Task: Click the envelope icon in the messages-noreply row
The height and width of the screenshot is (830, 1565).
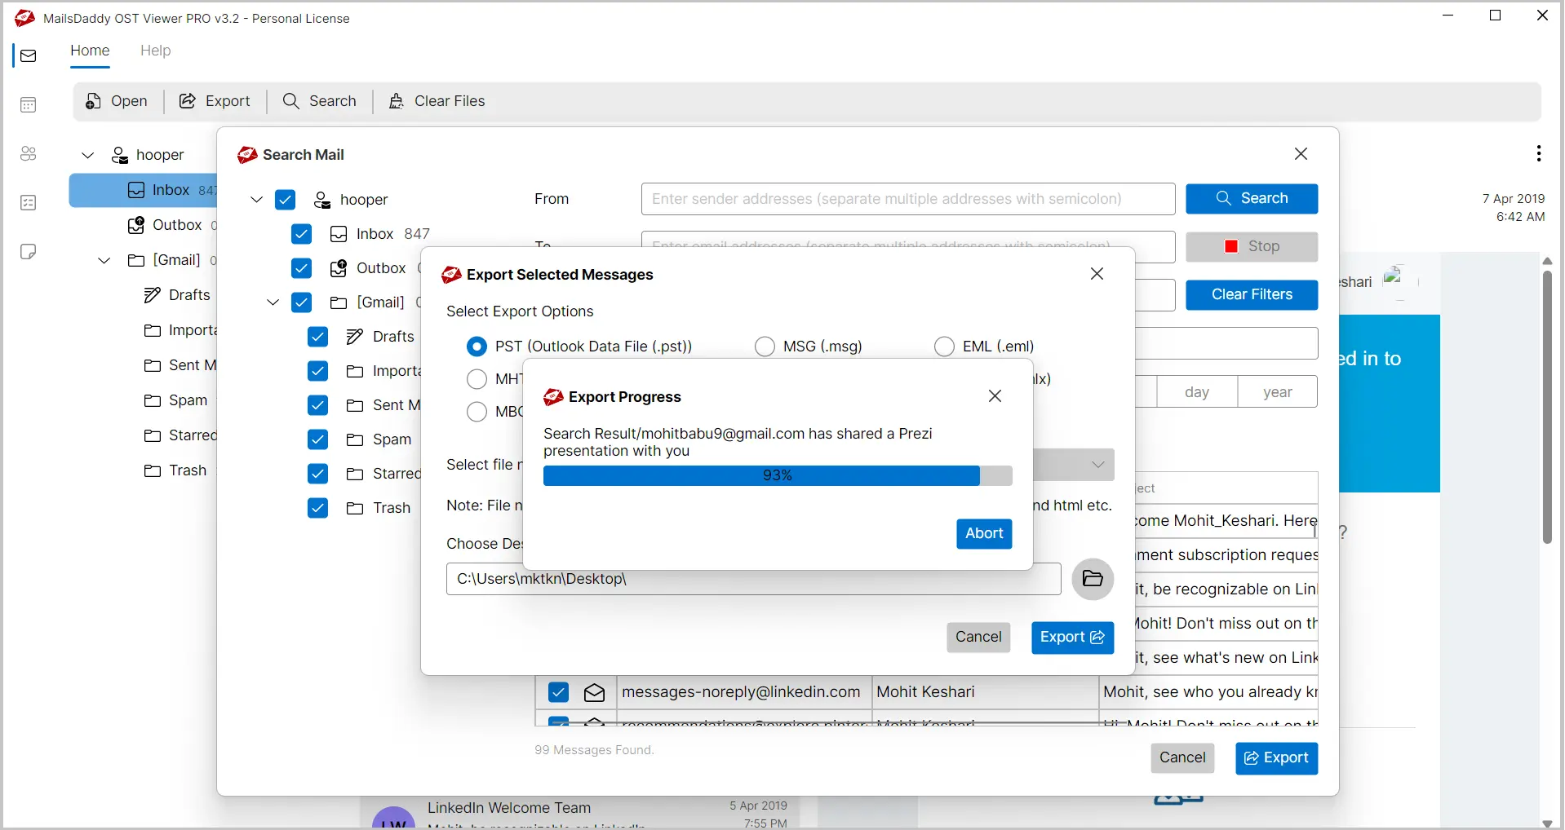Action: pyautogui.click(x=595, y=693)
